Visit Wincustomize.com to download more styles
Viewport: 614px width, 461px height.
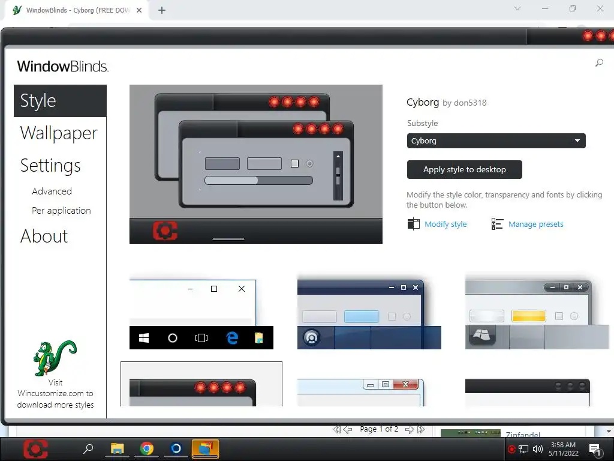tap(55, 394)
